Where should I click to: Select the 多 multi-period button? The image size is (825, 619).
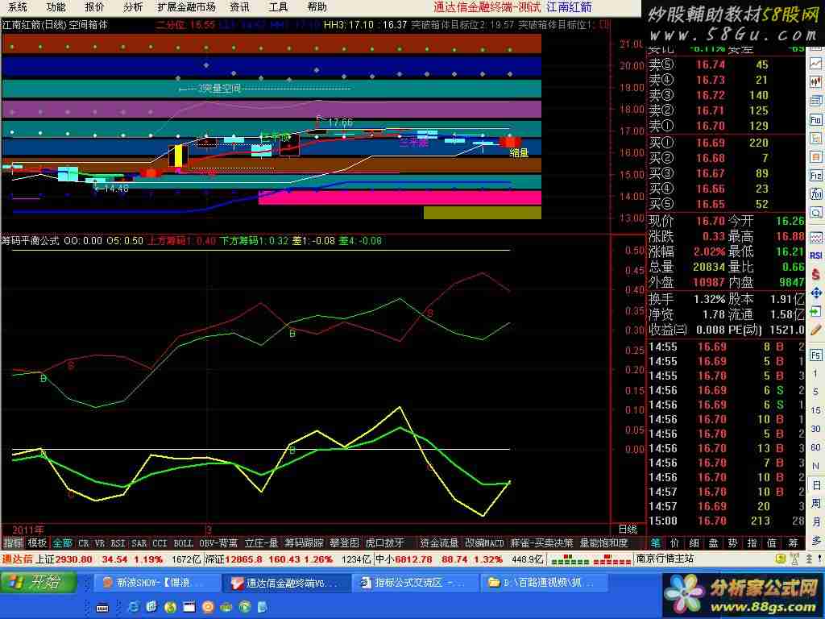816,541
